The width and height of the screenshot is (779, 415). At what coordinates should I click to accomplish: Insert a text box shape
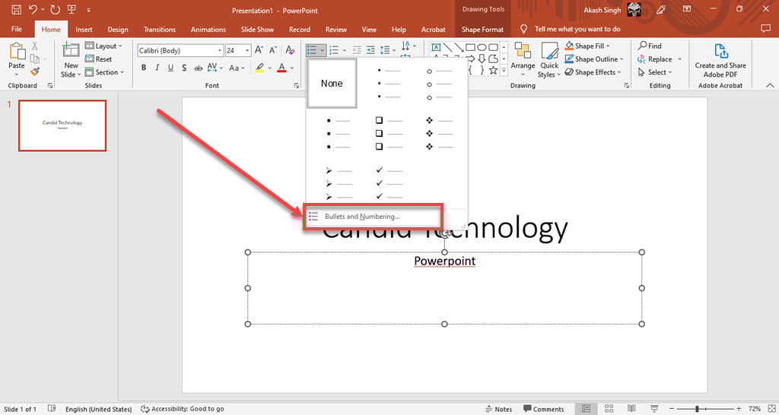tap(436, 47)
